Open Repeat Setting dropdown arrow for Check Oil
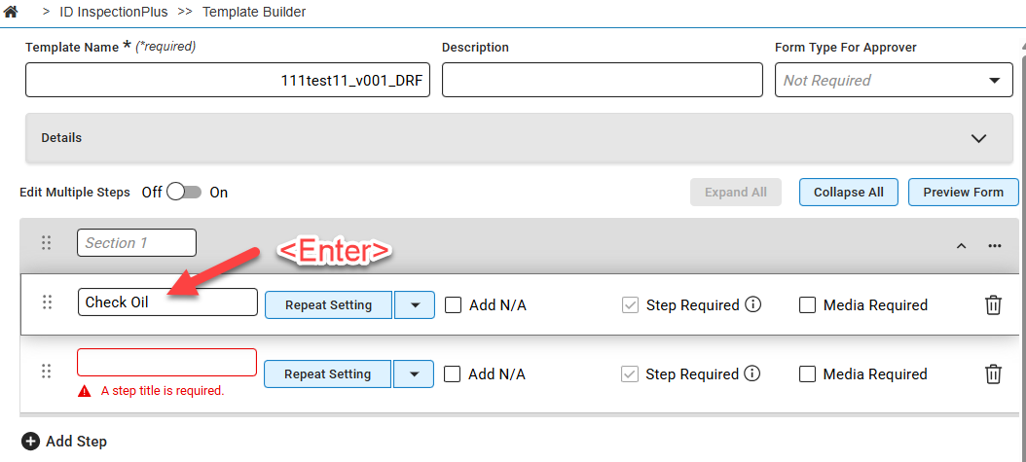Screen dimensions: 1026x462 (x=414, y=305)
